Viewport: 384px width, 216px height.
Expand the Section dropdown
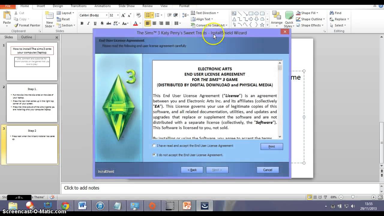66,25
